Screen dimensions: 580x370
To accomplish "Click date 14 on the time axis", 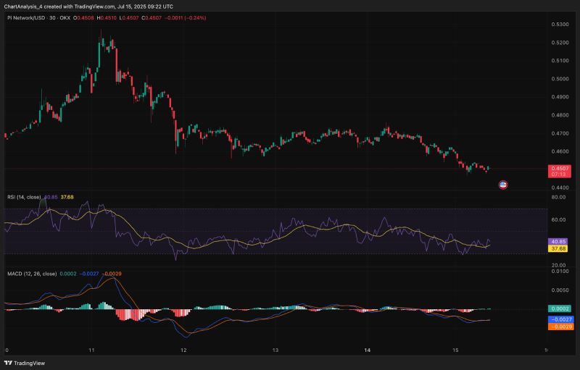I will pos(368,350).
